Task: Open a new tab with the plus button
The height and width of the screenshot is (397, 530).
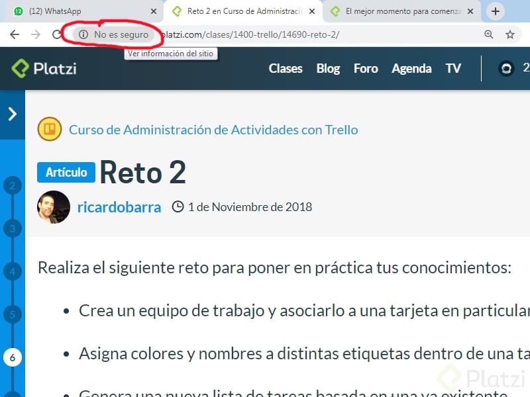Action: [x=496, y=11]
